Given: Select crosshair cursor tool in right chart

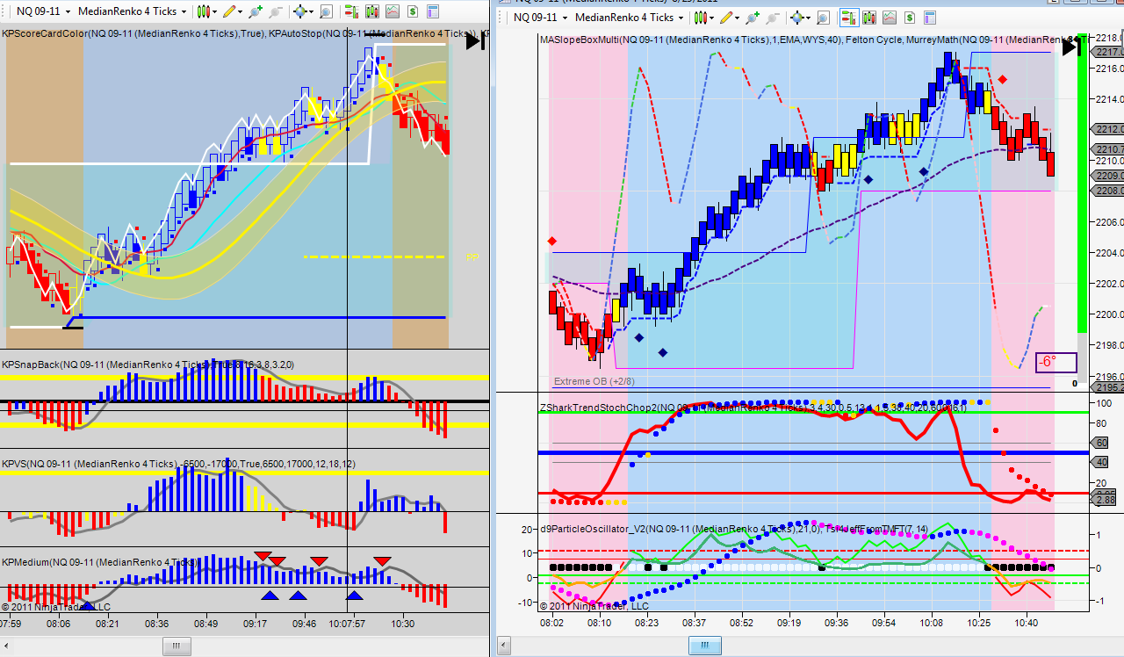Looking at the screenshot, I should click(x=797, y=18).
